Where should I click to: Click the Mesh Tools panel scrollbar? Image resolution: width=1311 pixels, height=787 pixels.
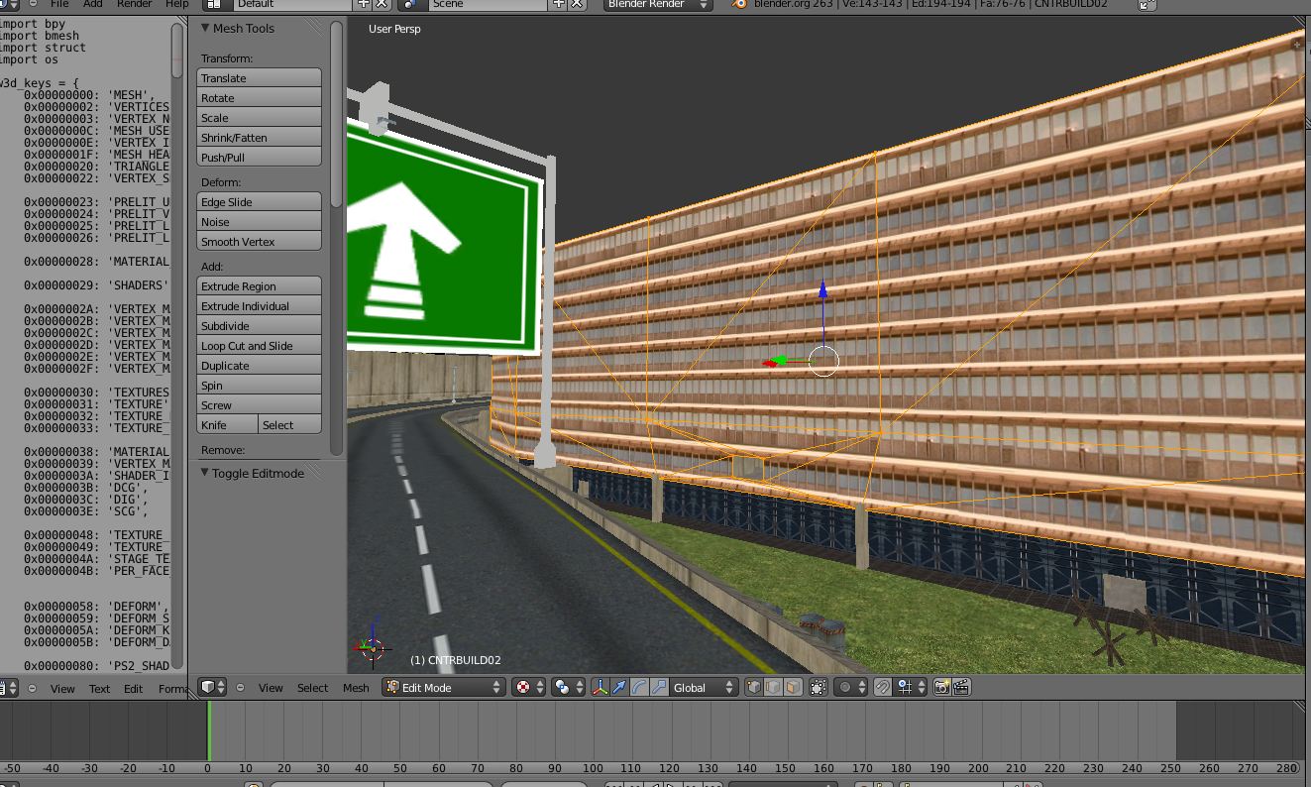click(x=337, y=119)
